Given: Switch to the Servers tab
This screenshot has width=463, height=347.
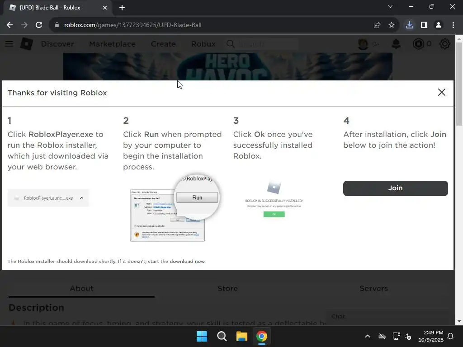Looking at the screenshot, I should 373,288.
